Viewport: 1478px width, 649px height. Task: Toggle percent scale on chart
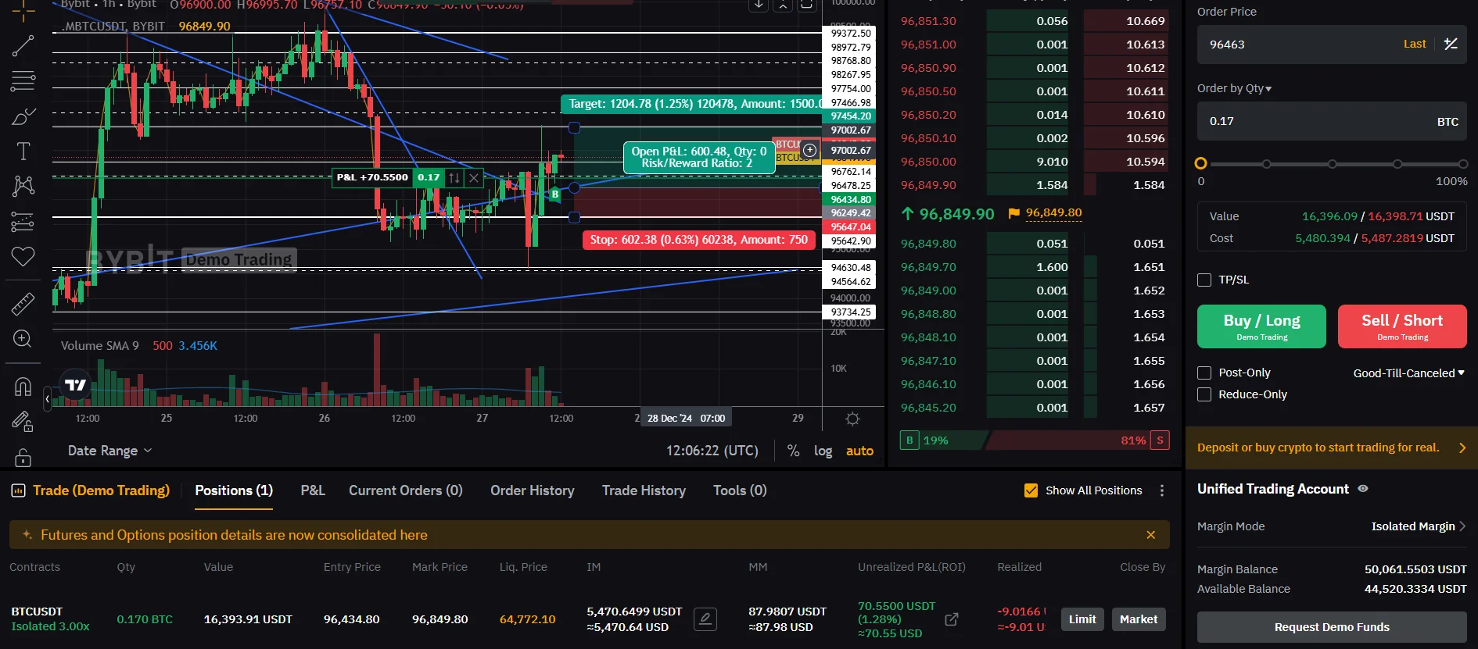(x=793, y=451)
